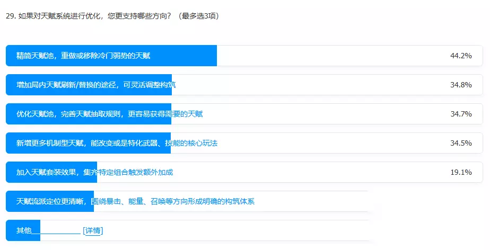Click the 集齐特定组合触发额外加成 text in fifth bar
Screen dimensions: 490x250
(128, 172)
